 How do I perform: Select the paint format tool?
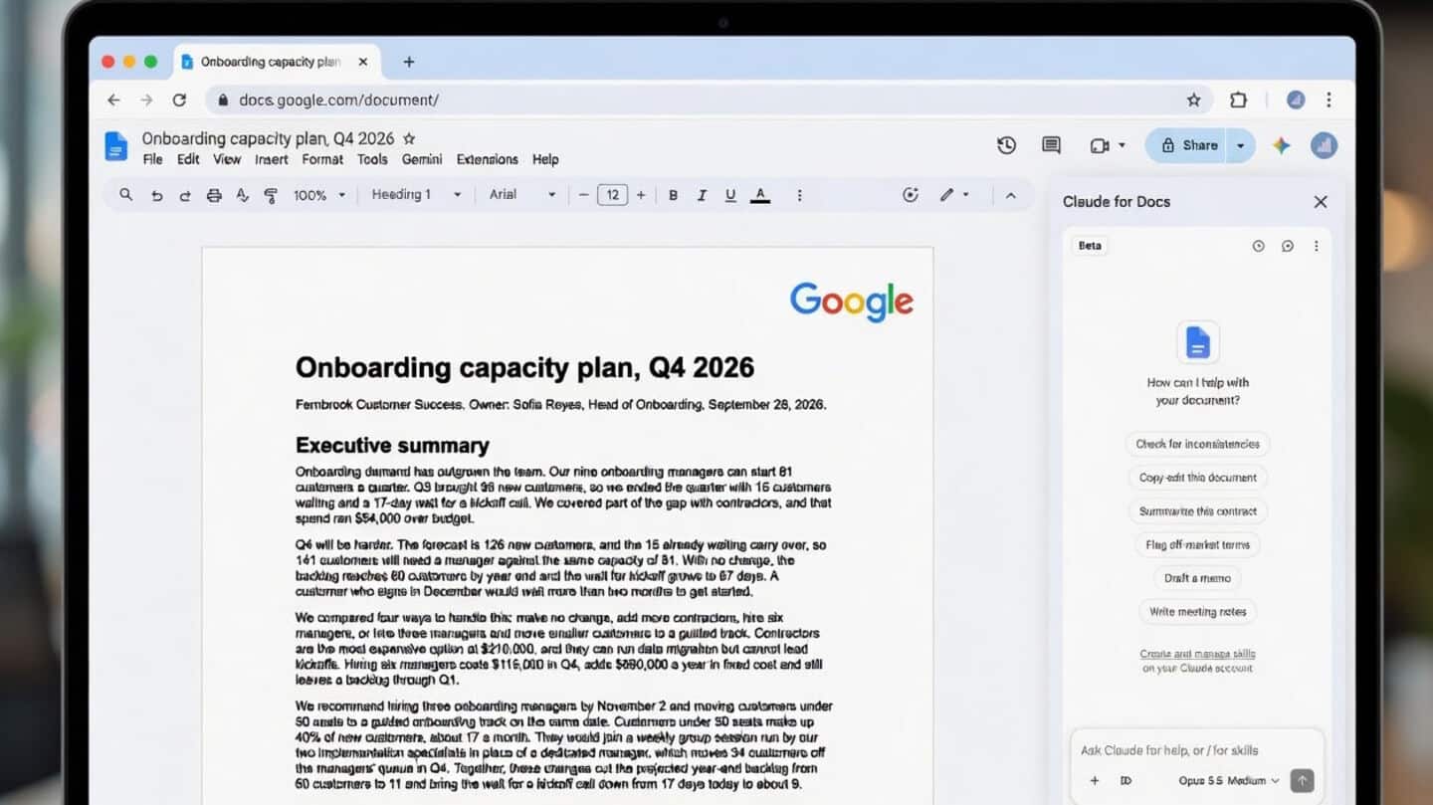coord(270,195)
